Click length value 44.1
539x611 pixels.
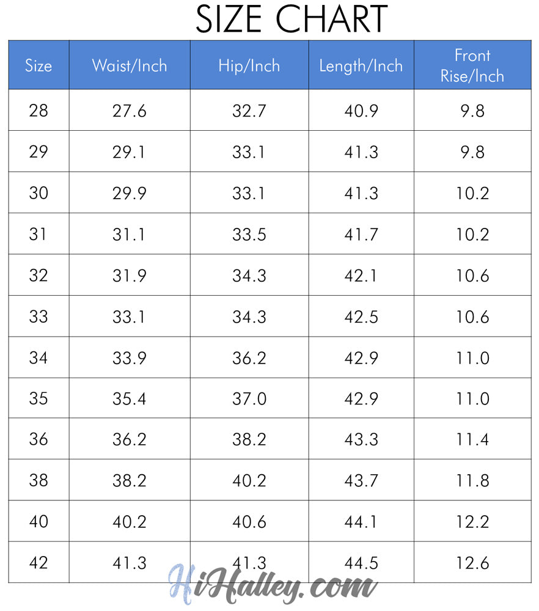pyautogui.click(x=361, y=522)
